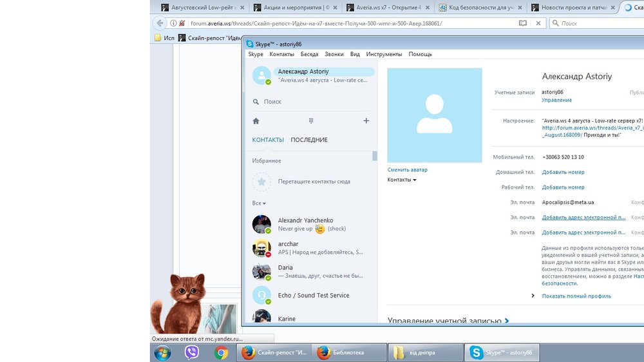Click the magnifier icon beside Поиск
644x362 pixels.
pyautogui.click(x=256, y=102)
